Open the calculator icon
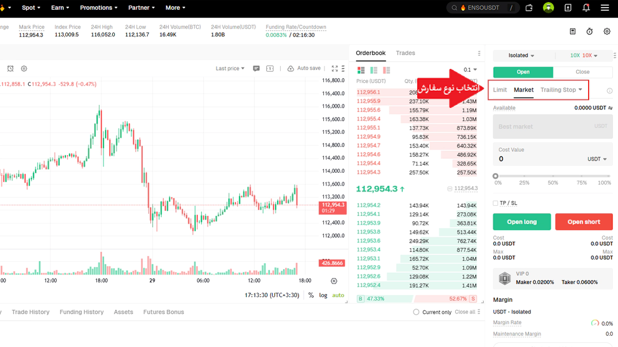 572,31
